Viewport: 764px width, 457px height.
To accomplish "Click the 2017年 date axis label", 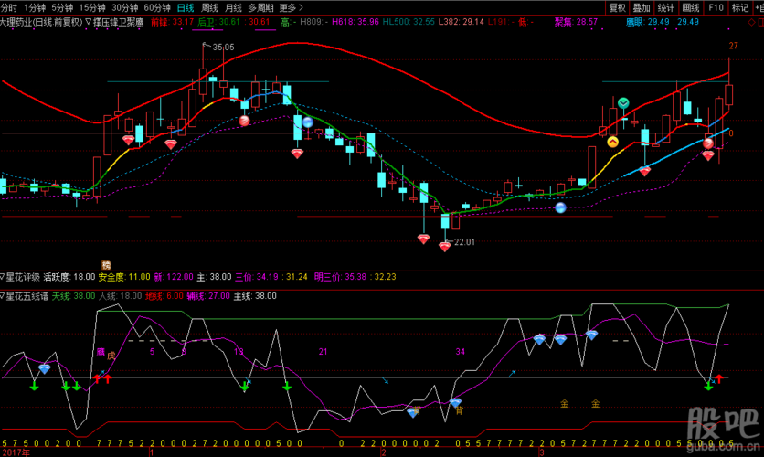I will coord(16,452).
